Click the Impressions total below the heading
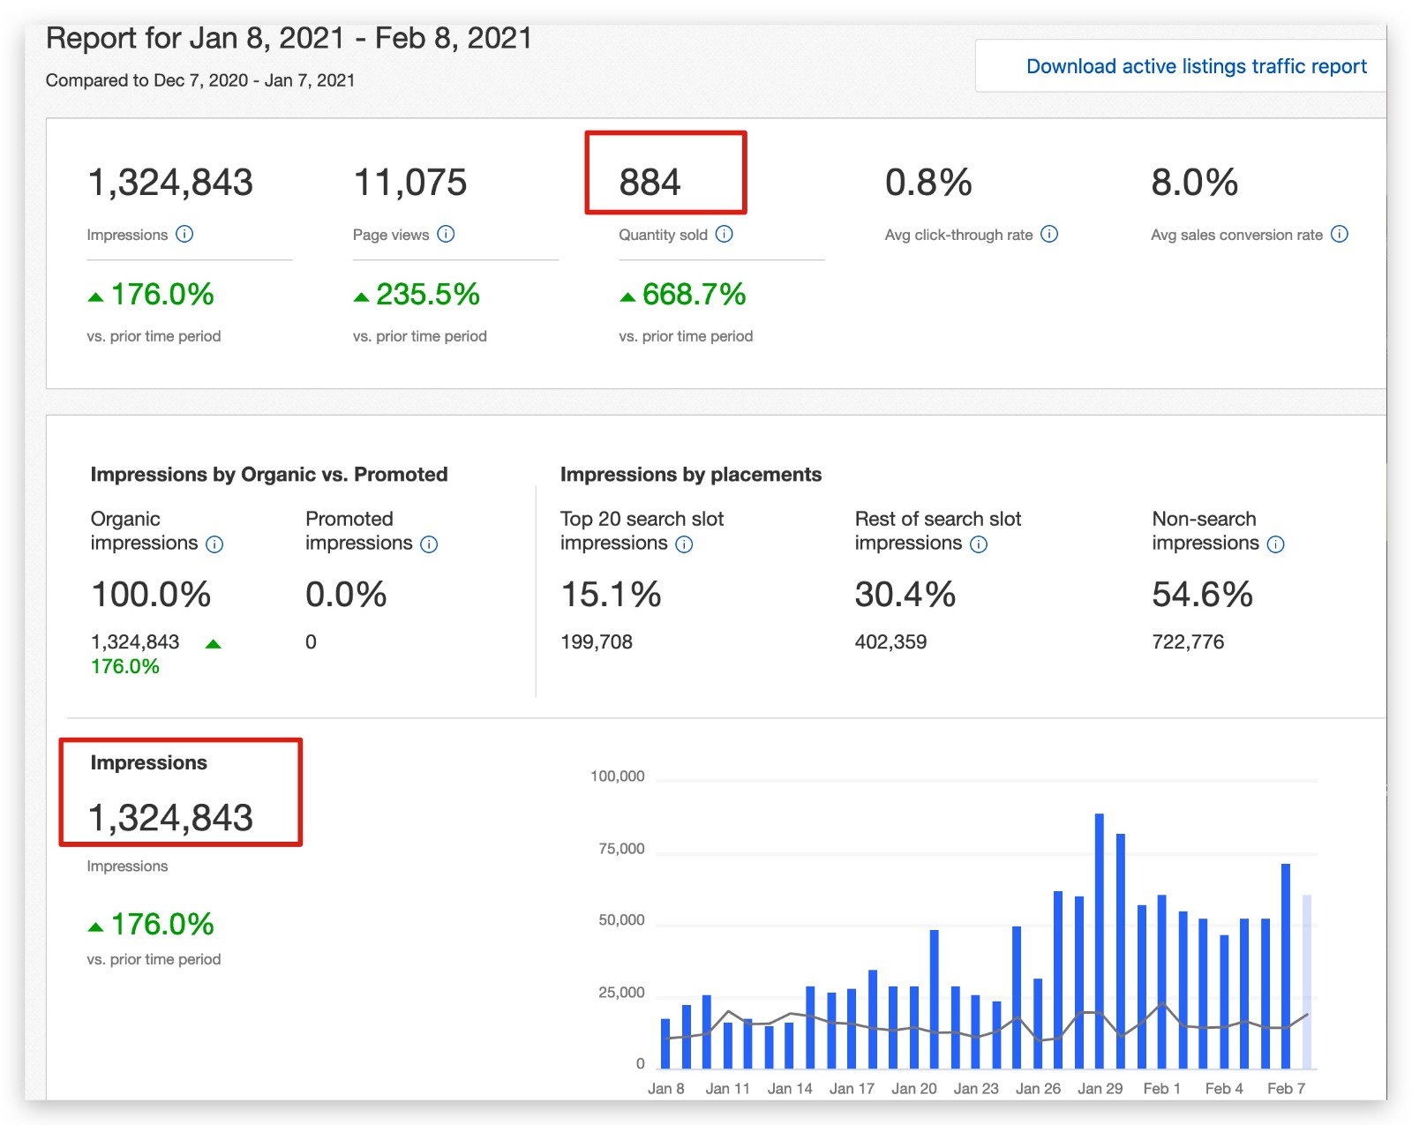 point(170,818)
